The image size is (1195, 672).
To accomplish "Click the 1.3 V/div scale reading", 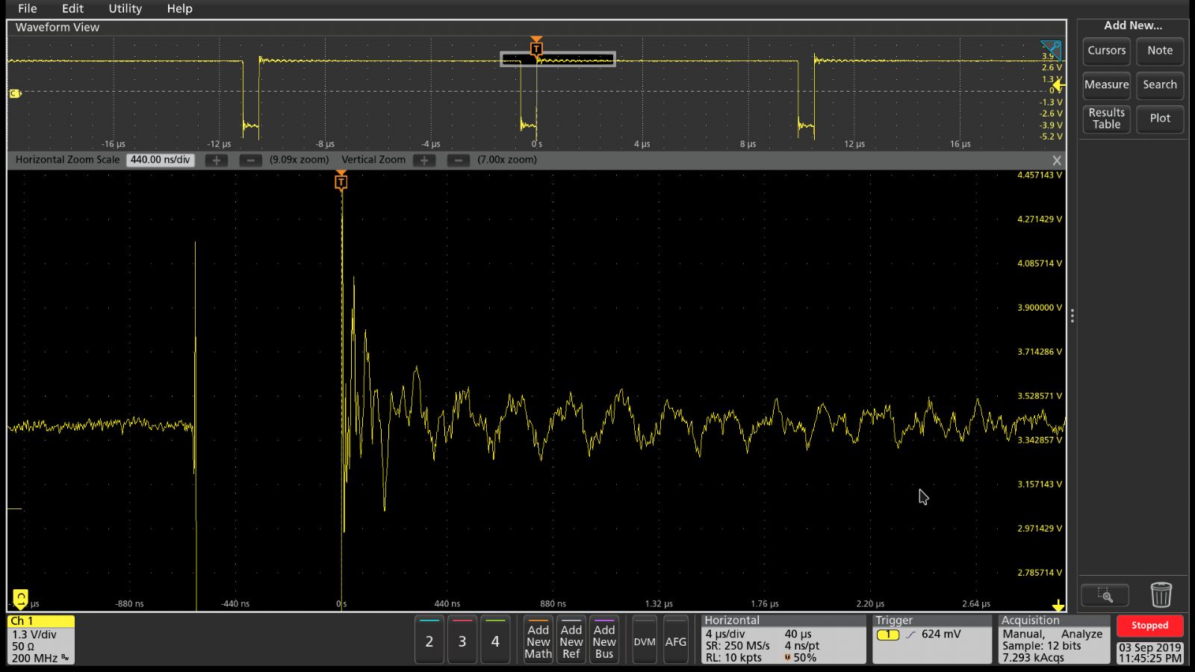I will (34, 634).
